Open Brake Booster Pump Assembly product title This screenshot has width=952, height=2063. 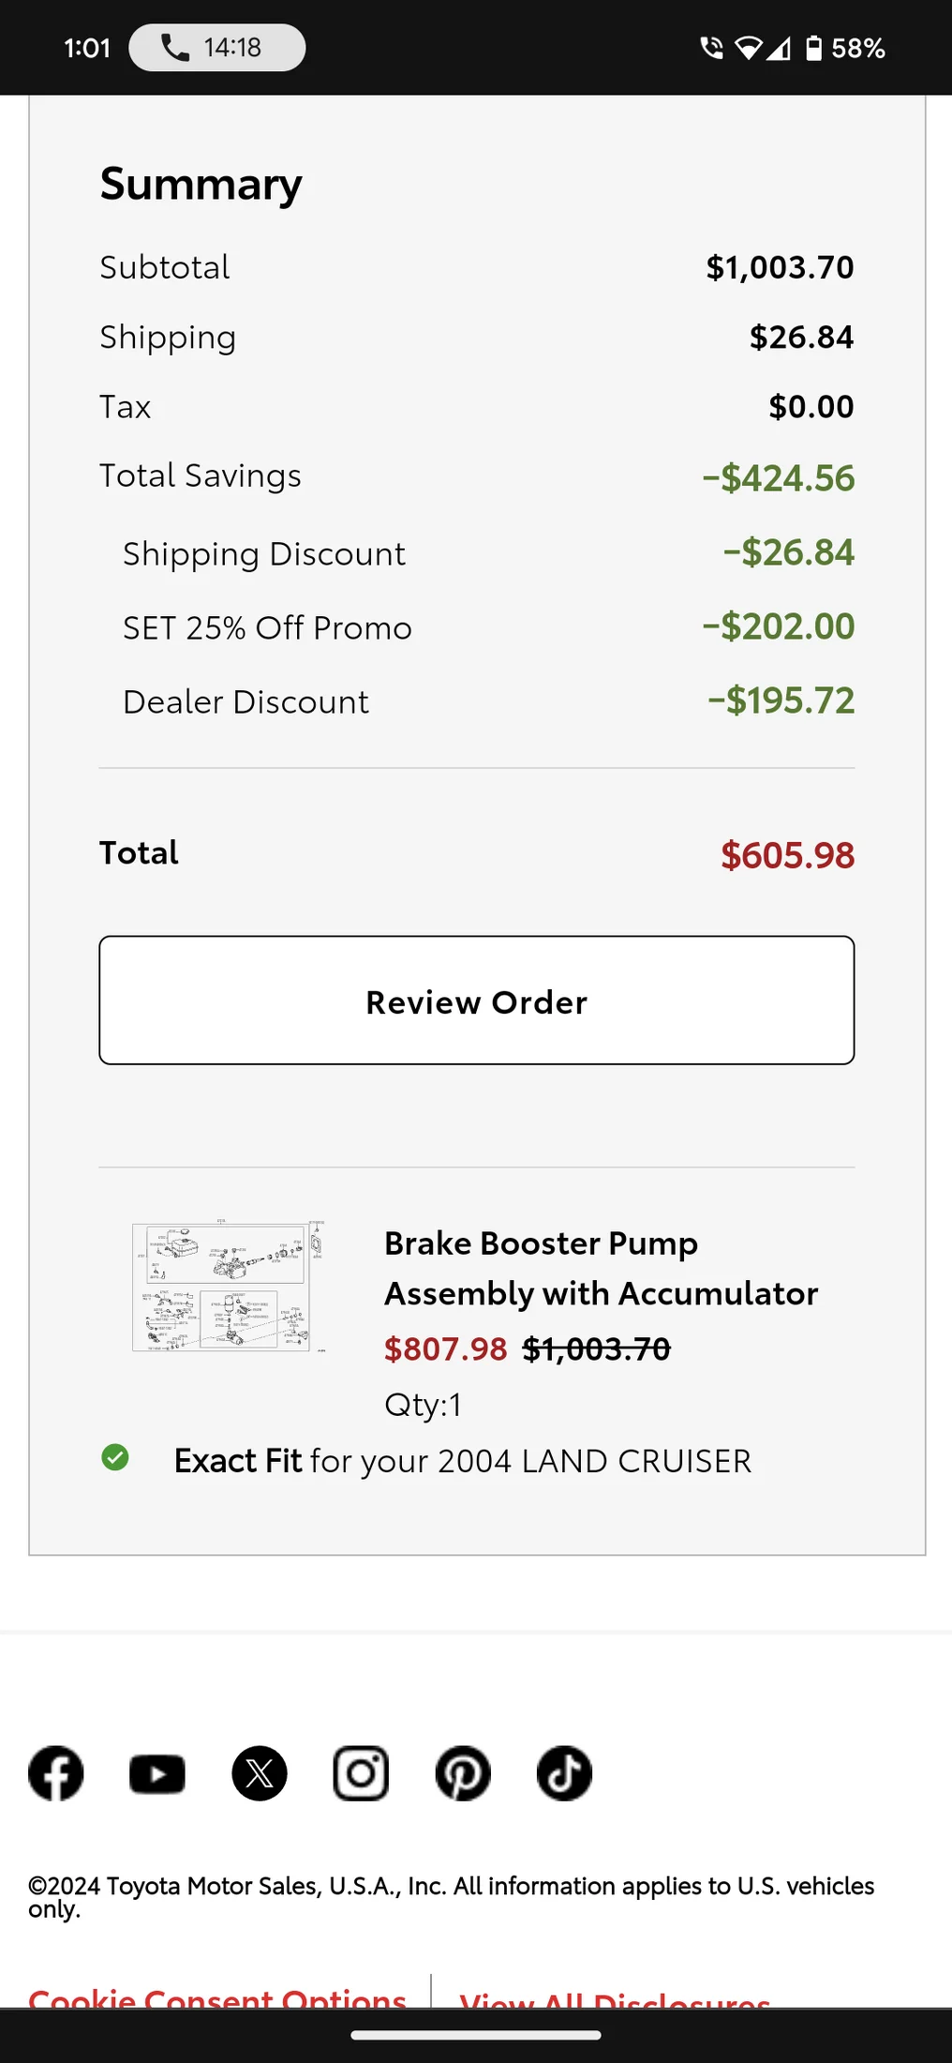(x=601, y=1268)
